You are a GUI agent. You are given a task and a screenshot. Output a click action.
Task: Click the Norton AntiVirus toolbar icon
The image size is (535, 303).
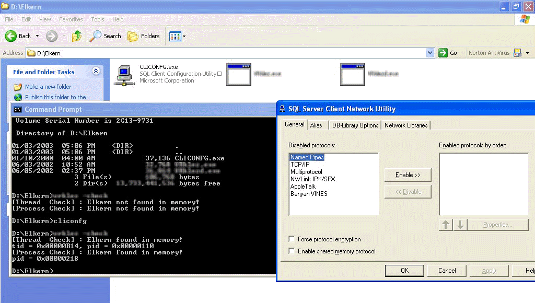tap(517, 53)
